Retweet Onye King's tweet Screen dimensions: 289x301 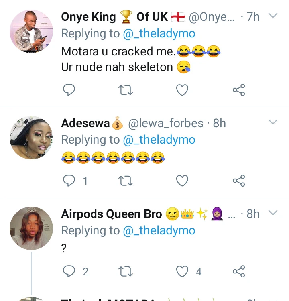(x=126, y=90)
